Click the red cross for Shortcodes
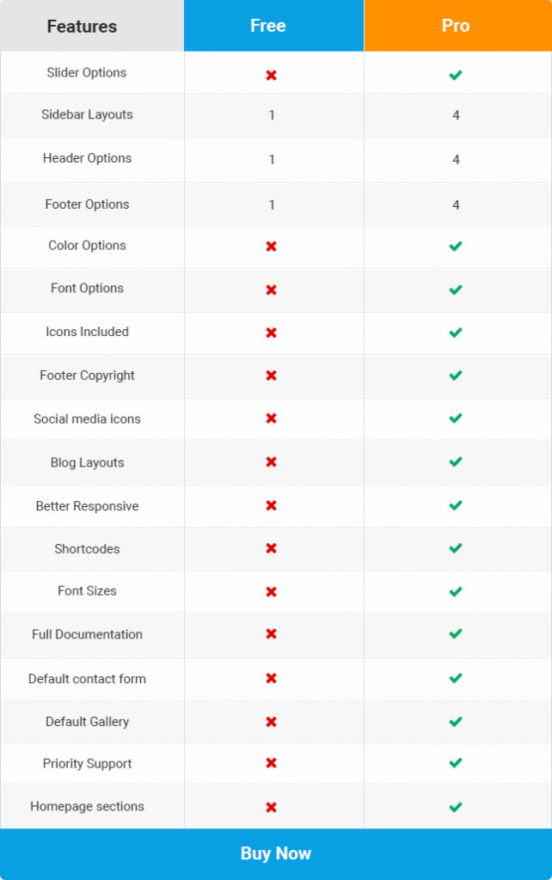This screenshot has height=880, width=552. click(271, 548)
